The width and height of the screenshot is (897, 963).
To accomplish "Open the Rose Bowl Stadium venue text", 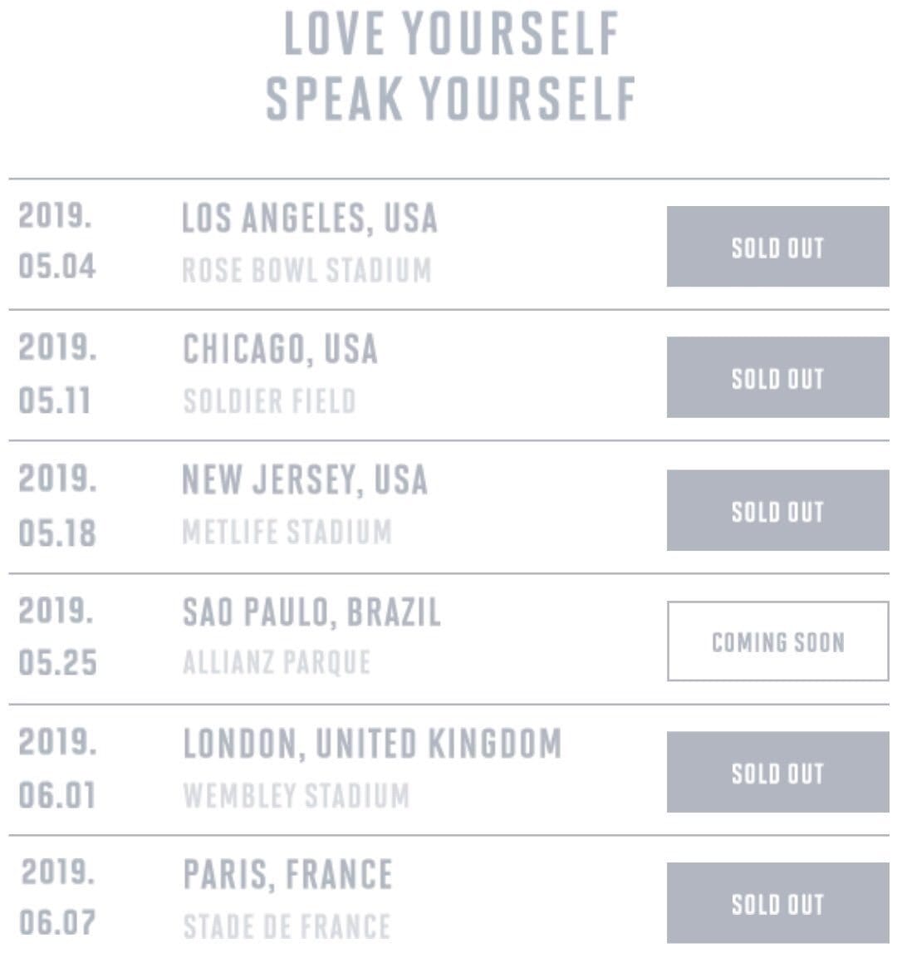I will (x=307, y=270).
